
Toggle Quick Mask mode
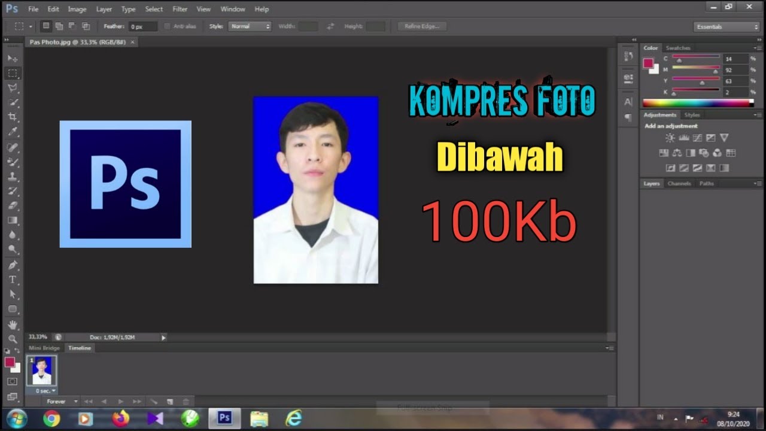(x=13, y=381)
